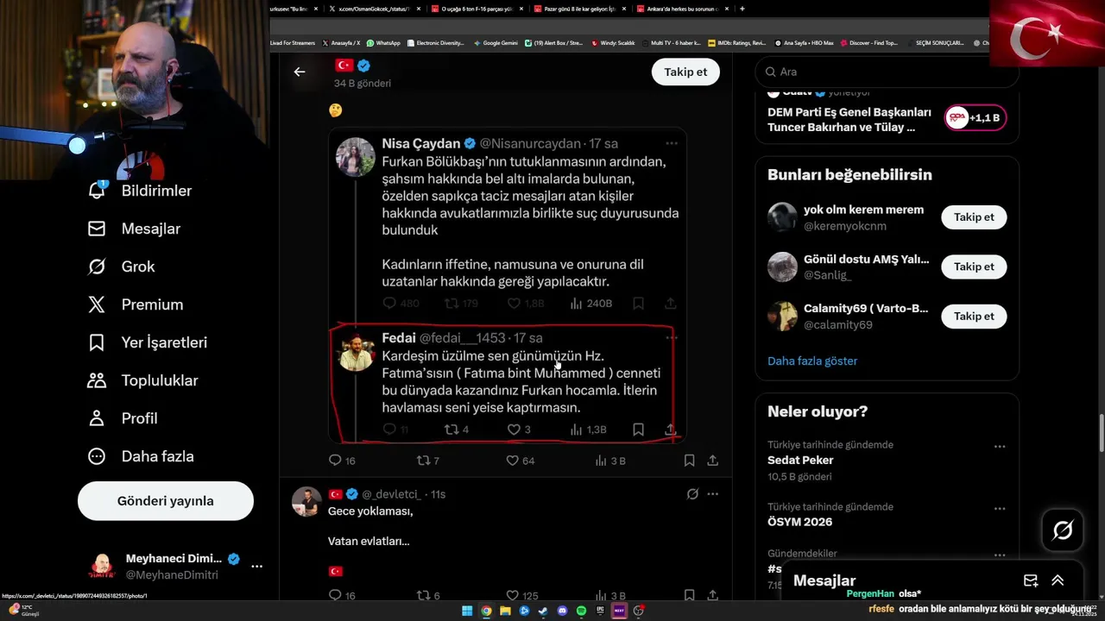Open Steam from taskbar

(x=543, y=611)
